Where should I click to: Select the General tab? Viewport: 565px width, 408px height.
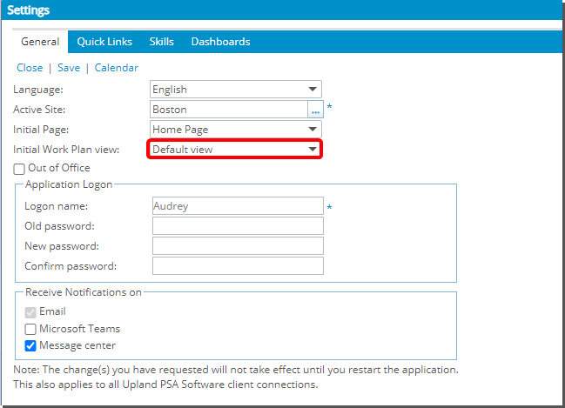click(x=40, y=42)
